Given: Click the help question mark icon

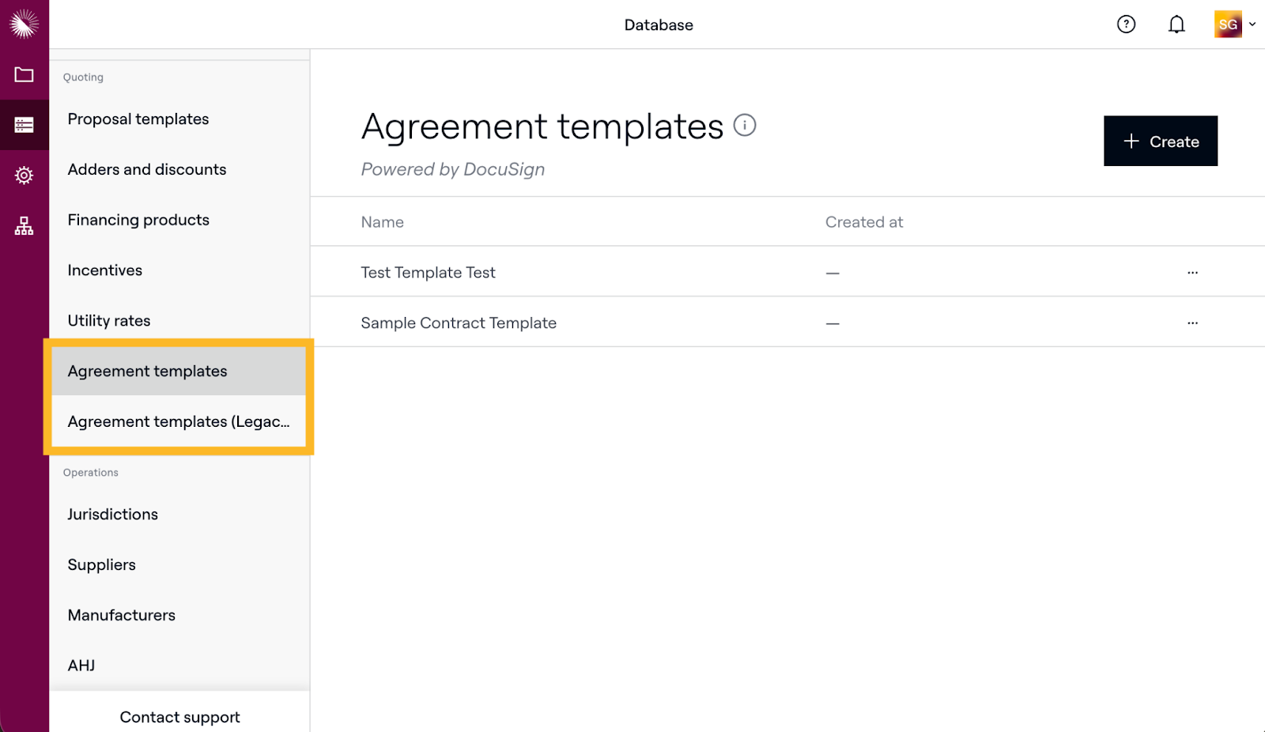Looking at the screenshot, I should click(x=1126, y=25).
